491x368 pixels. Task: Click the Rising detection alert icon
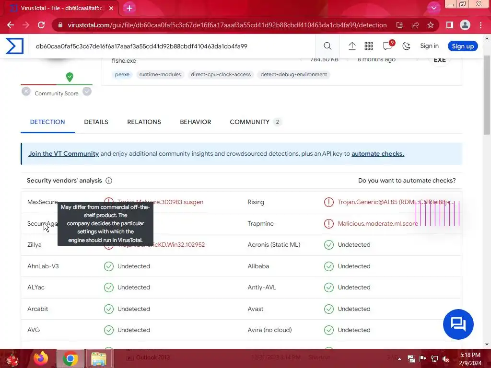point(329,202)
